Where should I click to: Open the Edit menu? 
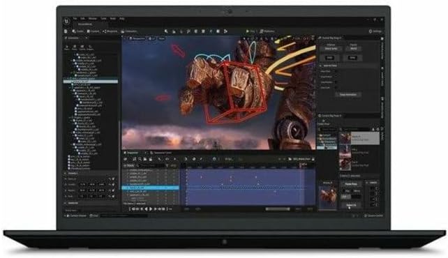[82, 19]
